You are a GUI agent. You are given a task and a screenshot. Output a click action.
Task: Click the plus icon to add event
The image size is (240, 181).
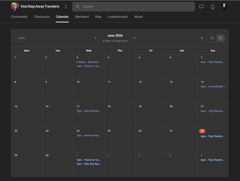[x=202, y=38]
